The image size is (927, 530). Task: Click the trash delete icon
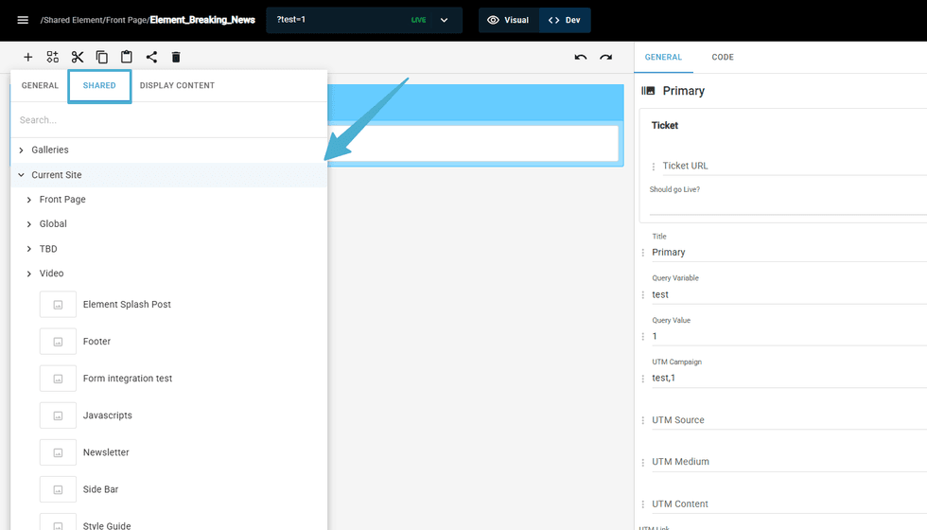click(x=176, y=57)
